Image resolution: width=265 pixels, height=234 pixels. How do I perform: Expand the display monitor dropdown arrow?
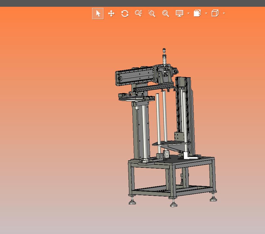[188, 13]
